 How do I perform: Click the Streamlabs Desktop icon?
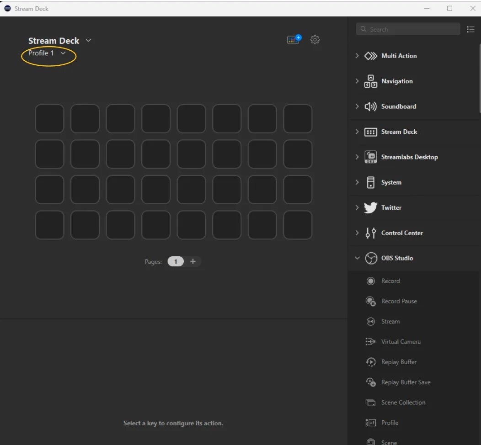point(370,157)
